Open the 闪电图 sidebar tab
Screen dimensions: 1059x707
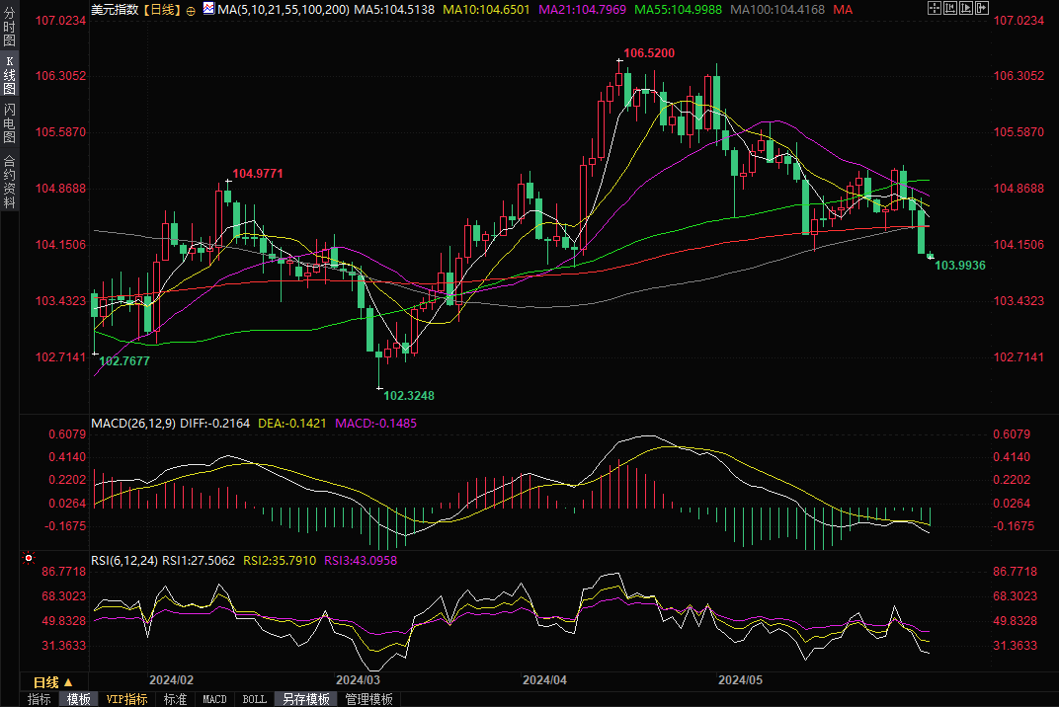[x=9, y=122]
